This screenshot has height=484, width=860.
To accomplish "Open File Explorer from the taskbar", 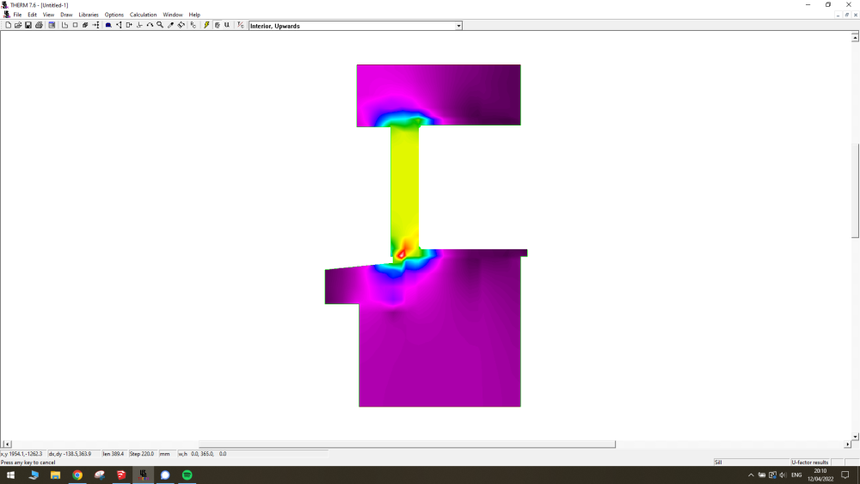I will pos(55,475).
